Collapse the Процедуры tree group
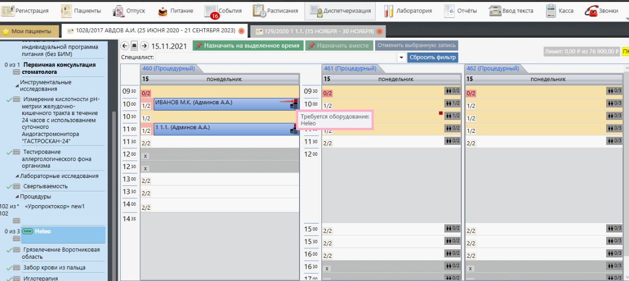The image size is (629, 281). tap(17, 197)
